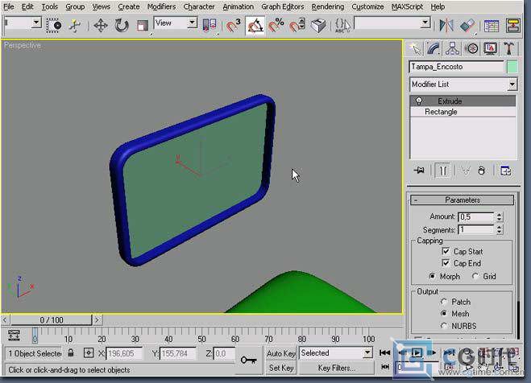The height and width of the screenshot is (383, 531).
Task: Open the selection filter dropdown
Action: [23, 23]
